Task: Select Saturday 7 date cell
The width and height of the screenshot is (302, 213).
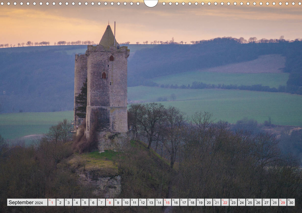Action: coord(101,202)
